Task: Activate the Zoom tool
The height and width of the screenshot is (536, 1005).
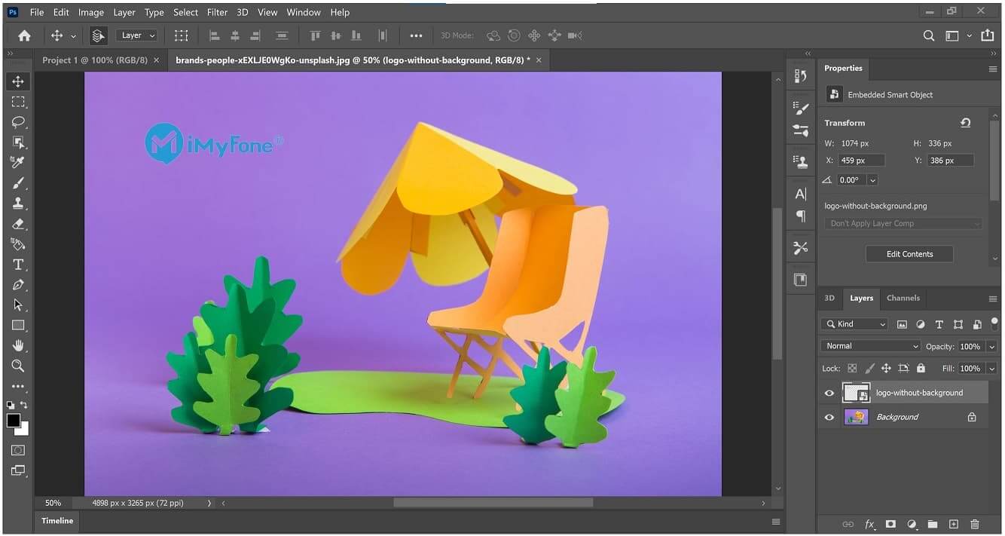Action: point(18,366)
